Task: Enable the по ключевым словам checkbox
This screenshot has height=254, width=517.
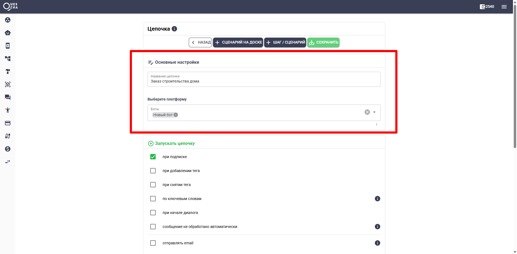Action: 153,199
